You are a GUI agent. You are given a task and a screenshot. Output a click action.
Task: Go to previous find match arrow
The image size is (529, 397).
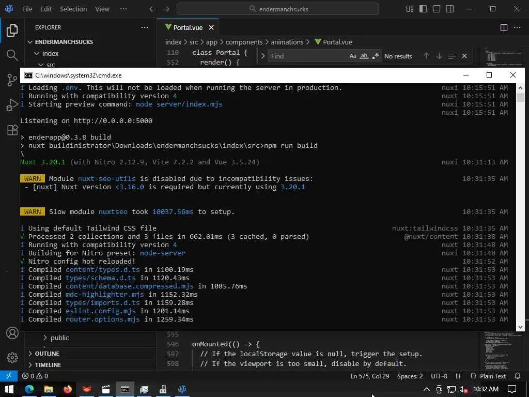pyautogui.click(x=426, y=56)
